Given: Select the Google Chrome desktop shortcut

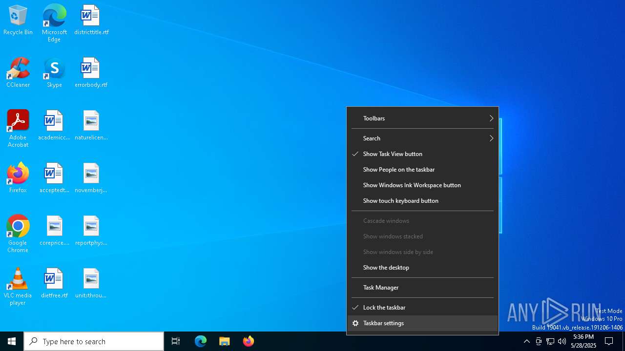Looking at the screenshot, I should pos(18,234).
